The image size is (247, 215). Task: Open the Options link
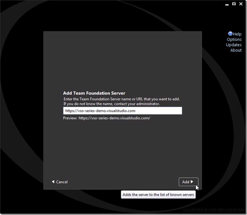(x=234, y=40)
